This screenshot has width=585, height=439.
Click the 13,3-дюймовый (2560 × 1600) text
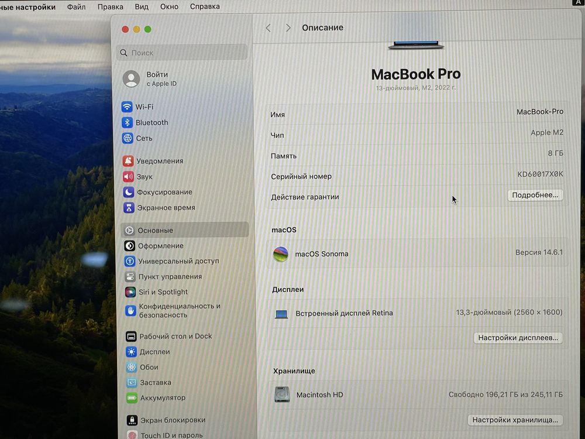coord(509,313)
